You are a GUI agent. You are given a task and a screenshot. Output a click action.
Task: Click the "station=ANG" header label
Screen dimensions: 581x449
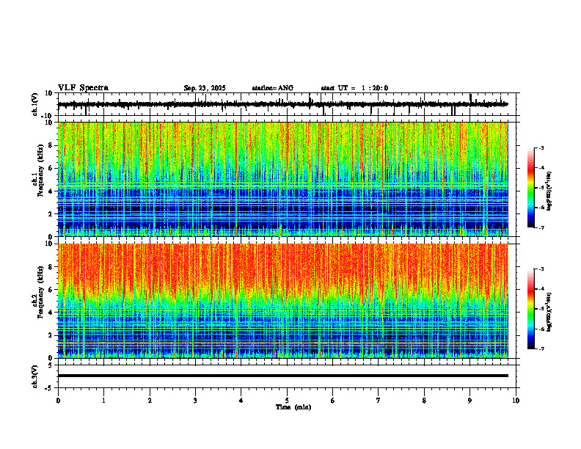(273, 88)
